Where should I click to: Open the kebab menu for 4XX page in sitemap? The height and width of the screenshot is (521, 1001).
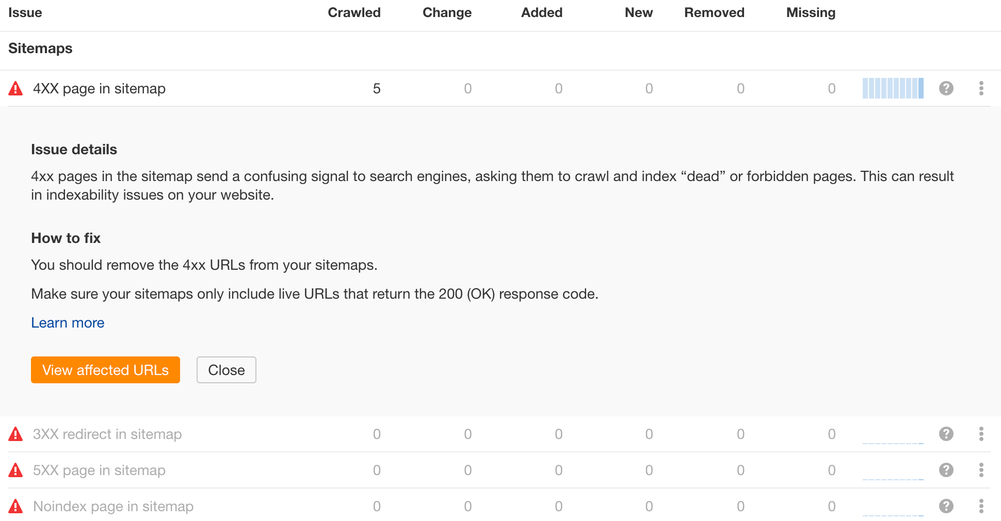coord(981,88)
